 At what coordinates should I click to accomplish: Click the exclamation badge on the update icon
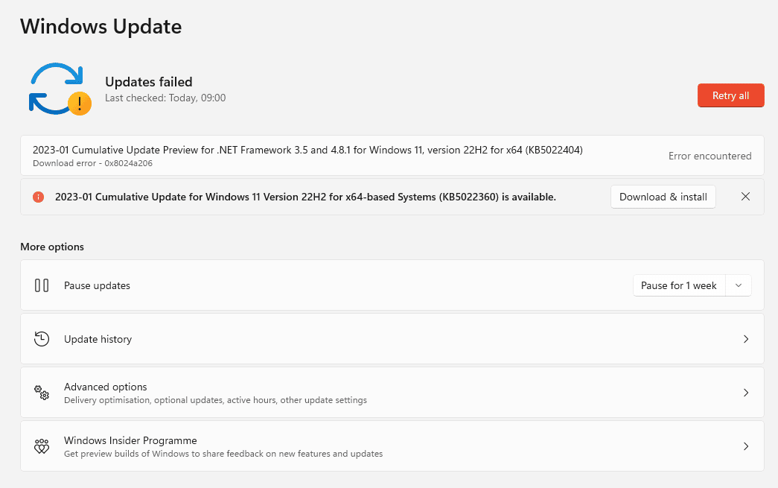click(x=81, y=104)
